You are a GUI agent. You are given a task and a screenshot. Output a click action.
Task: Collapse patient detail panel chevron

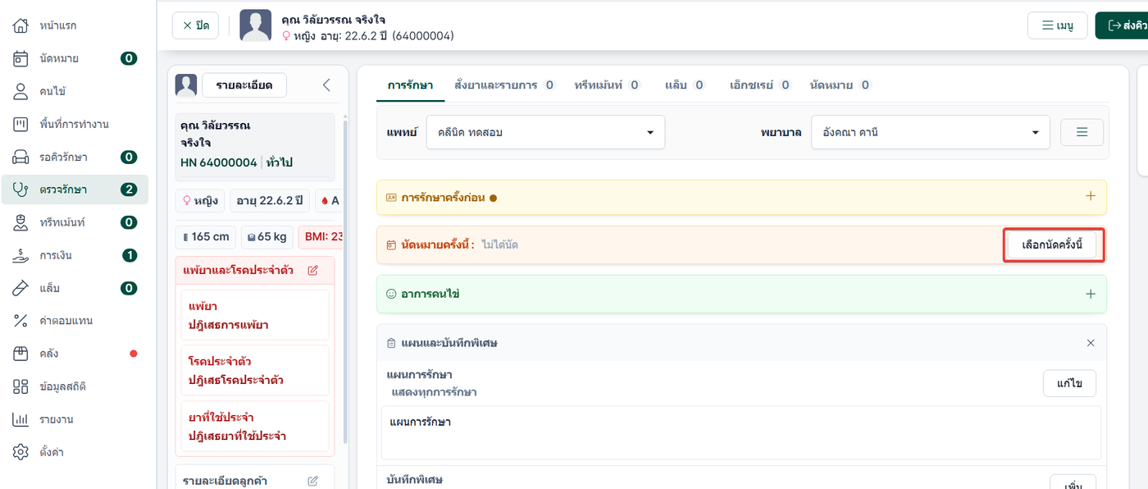(326, 85)
